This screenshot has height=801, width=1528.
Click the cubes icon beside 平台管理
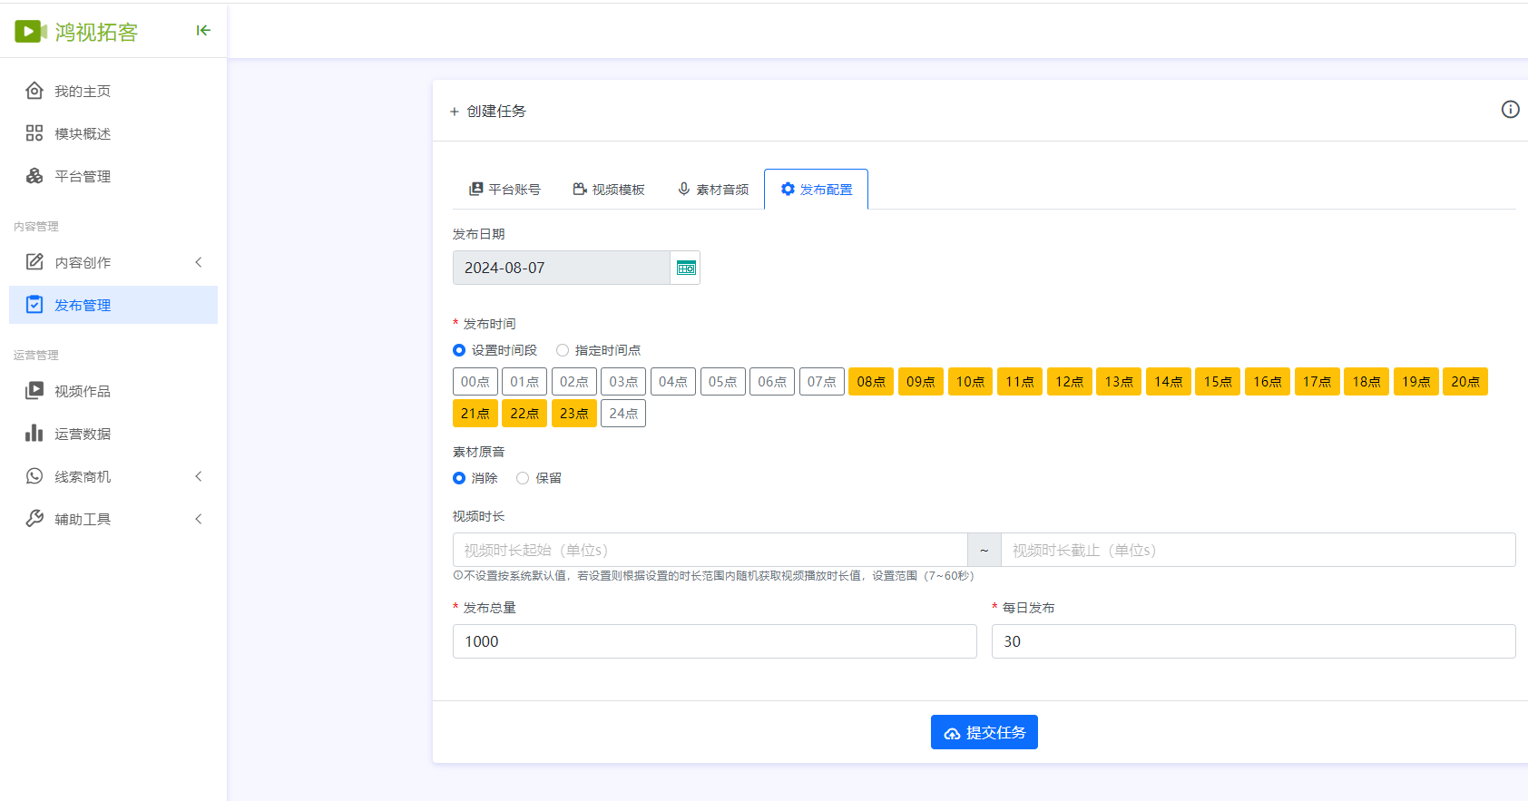coord(34,176)
